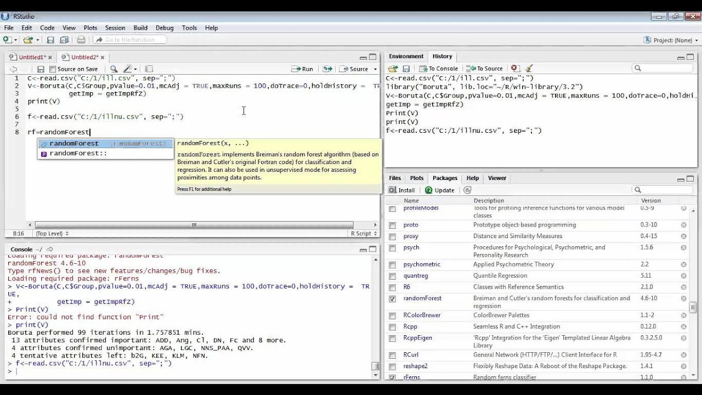Open the Session menu

pos(115,28)
